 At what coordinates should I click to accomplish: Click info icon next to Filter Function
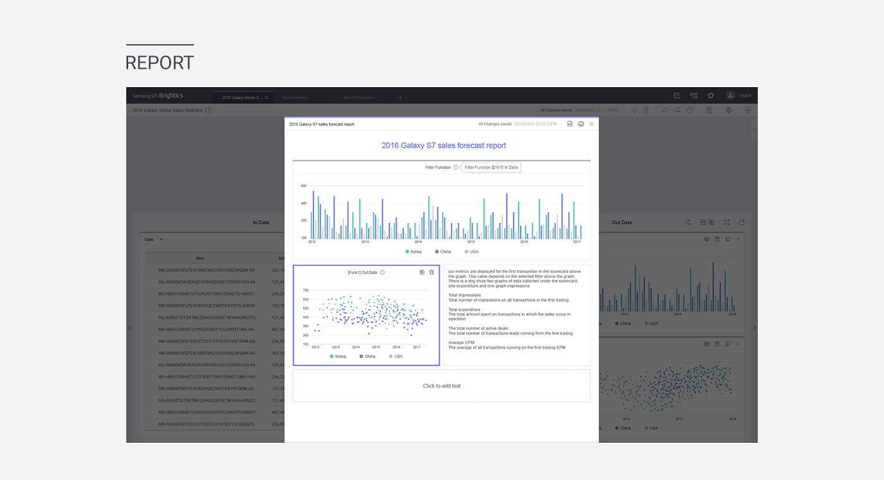[456, 167]
